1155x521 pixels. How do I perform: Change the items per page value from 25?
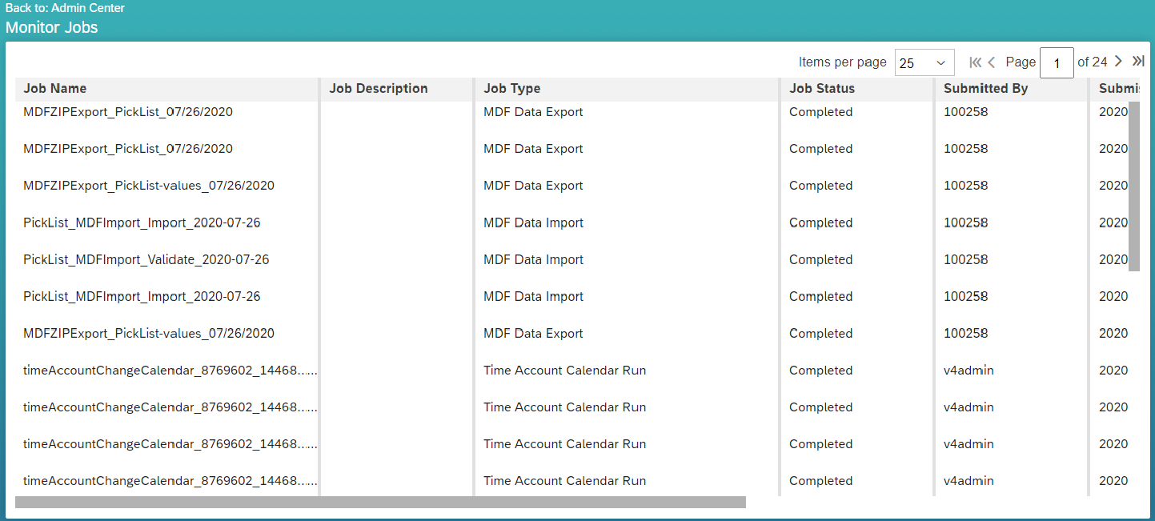click(x=924, y=62)
